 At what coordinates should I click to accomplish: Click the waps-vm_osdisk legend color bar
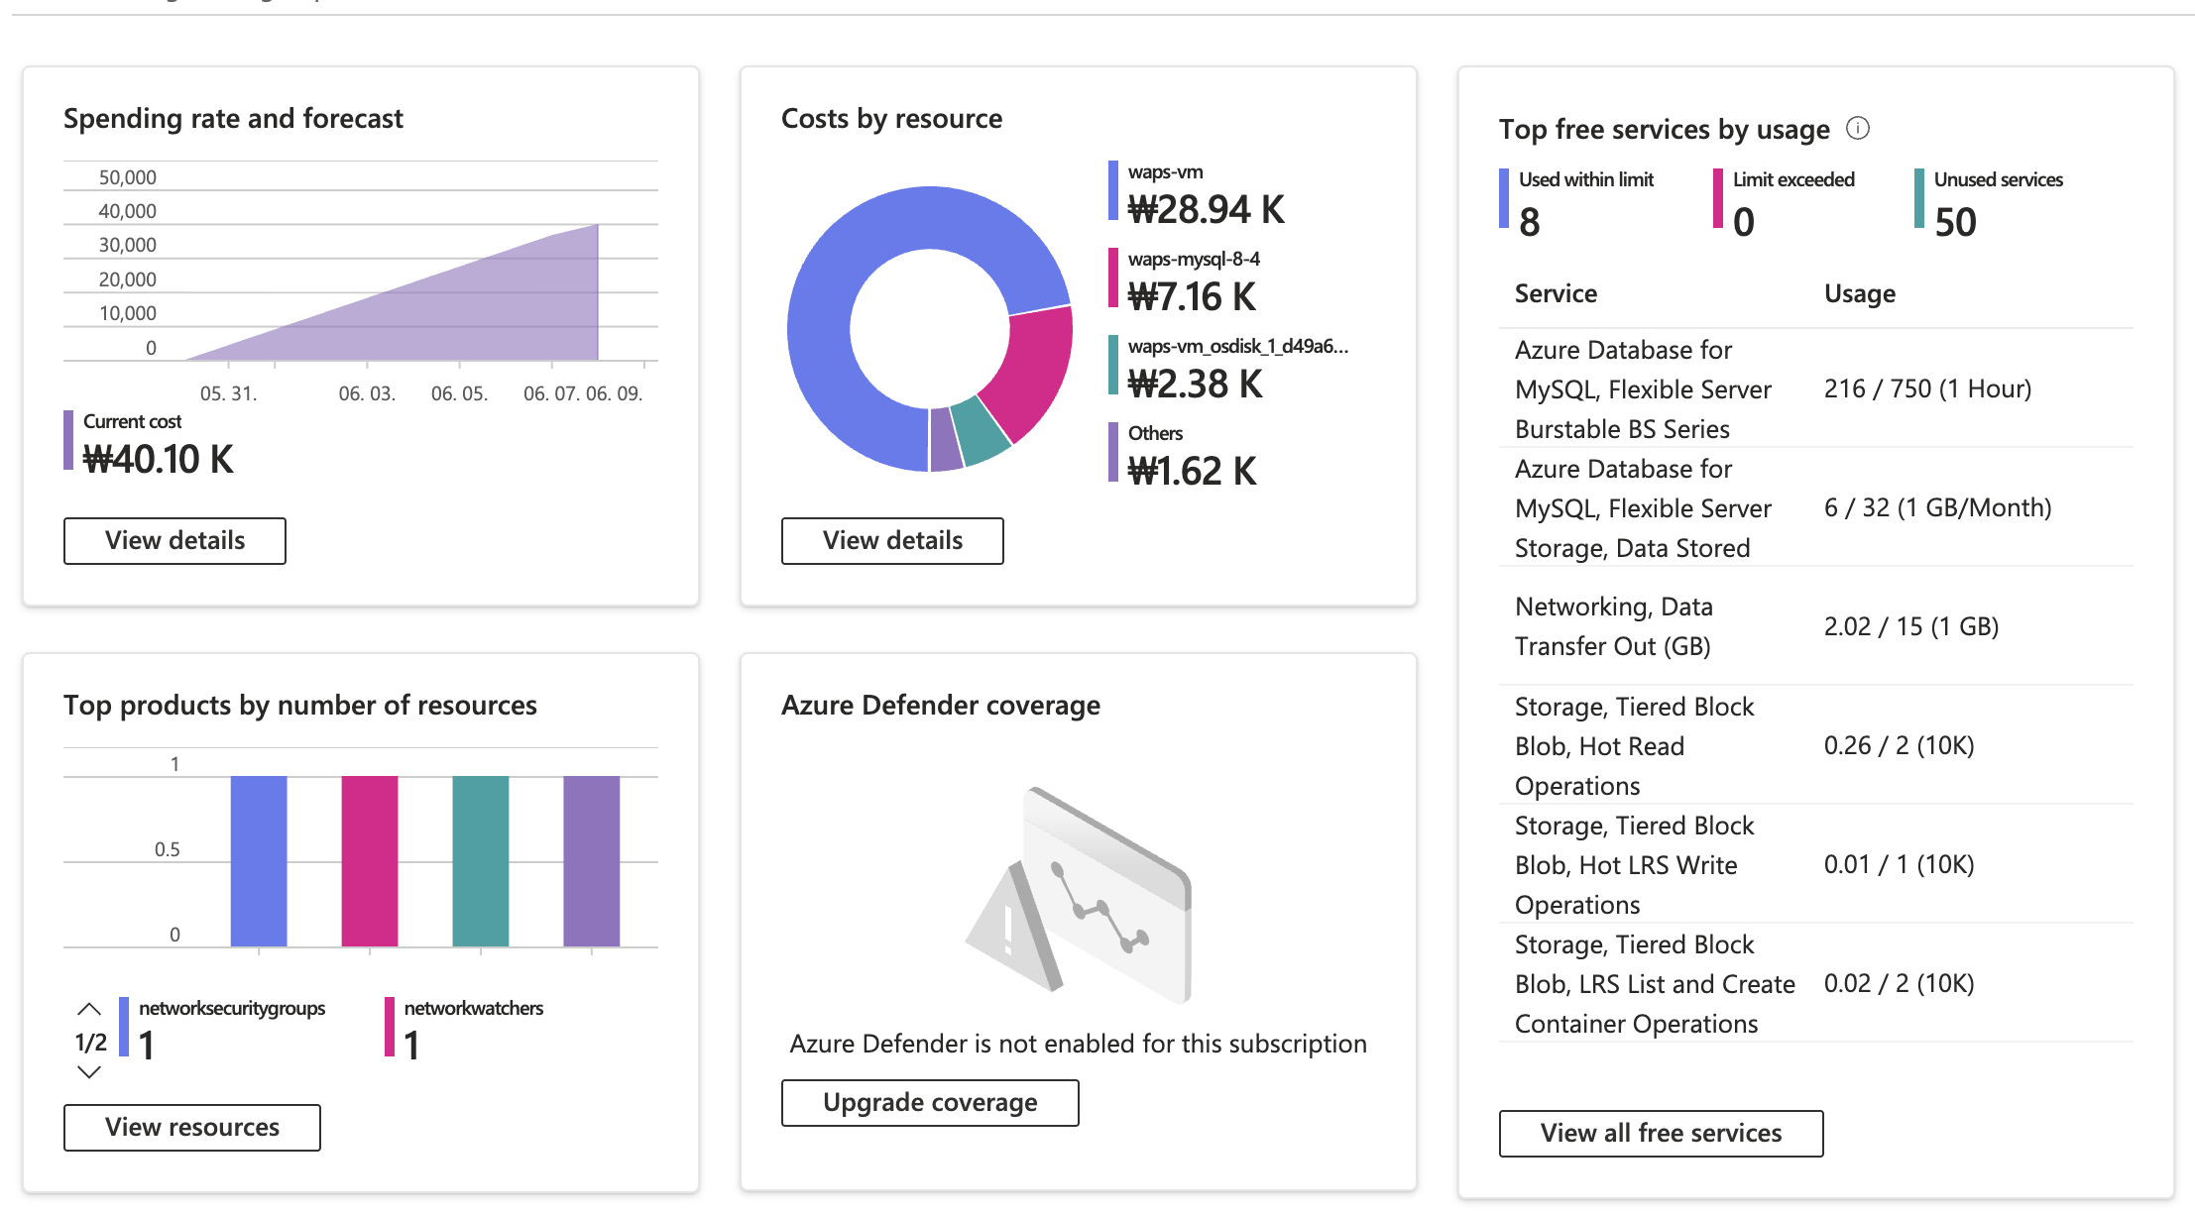coord(1113,365)
